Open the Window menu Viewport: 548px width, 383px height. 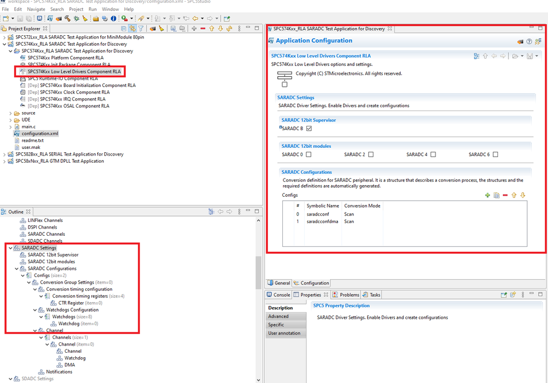pyautogui.click(x=110, y=9)
